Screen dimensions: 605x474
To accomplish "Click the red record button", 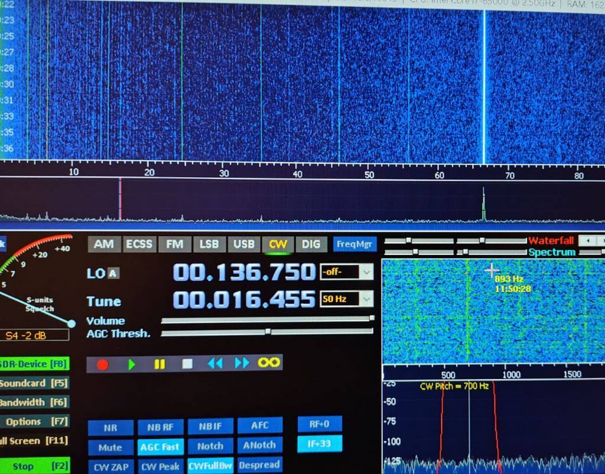I will [103, 364].
